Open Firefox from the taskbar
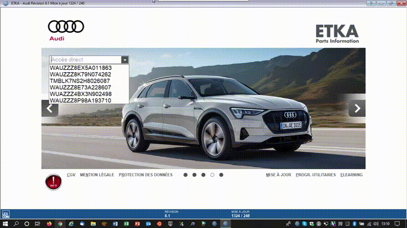Image resolution: width=407 pixels, height=228 pixels. 49,223
